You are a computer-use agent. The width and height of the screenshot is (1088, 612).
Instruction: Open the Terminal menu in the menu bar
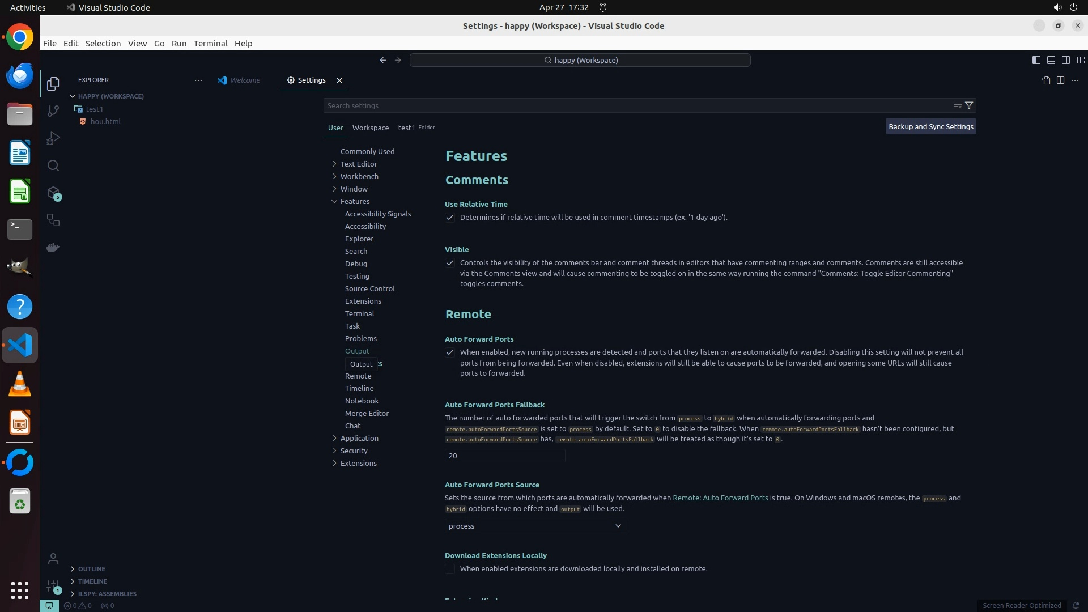click(x=210, y=44)
